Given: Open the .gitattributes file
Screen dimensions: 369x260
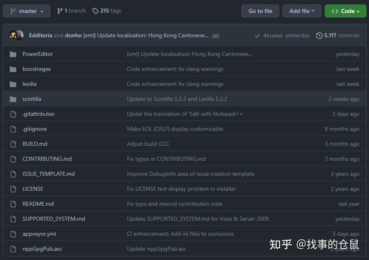Looking at the screenshot, I should click(x=38, y=114).
